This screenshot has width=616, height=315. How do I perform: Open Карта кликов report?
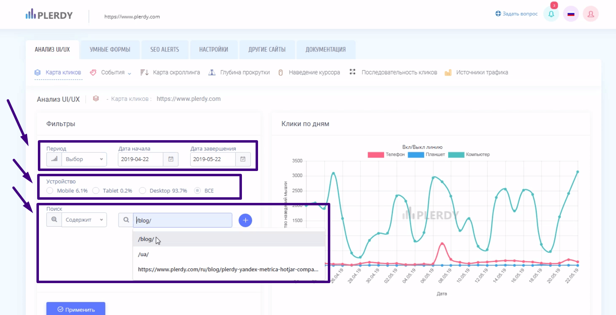(x=63, y=73)
